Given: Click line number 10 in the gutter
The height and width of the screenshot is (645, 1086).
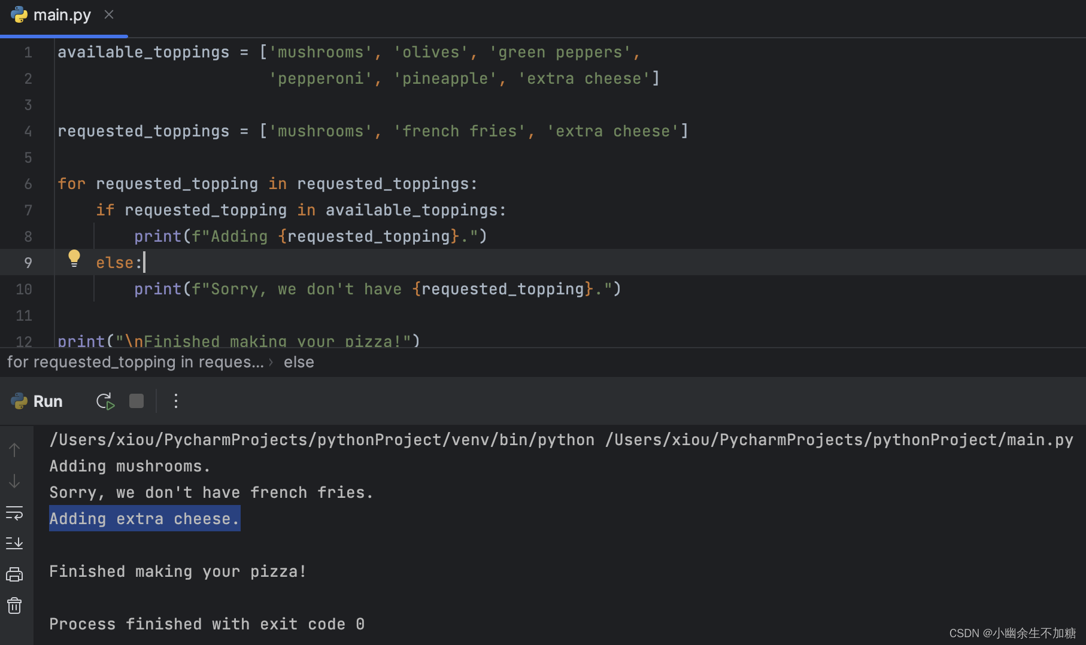Looking at the screenshot, I should click(x=24, y=290).
